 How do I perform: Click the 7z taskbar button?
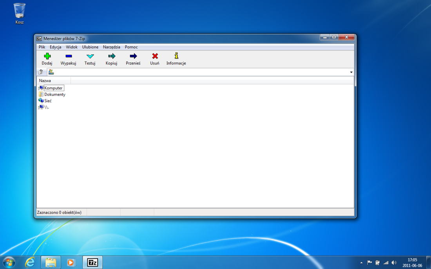92,262
